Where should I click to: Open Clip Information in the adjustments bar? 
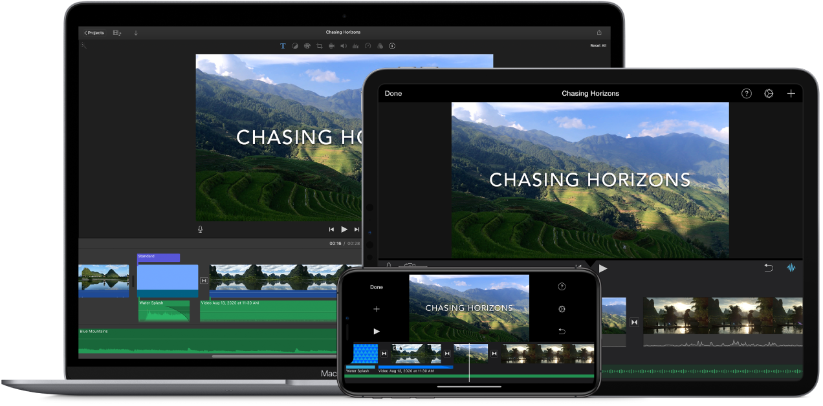[x=392, y=46]
